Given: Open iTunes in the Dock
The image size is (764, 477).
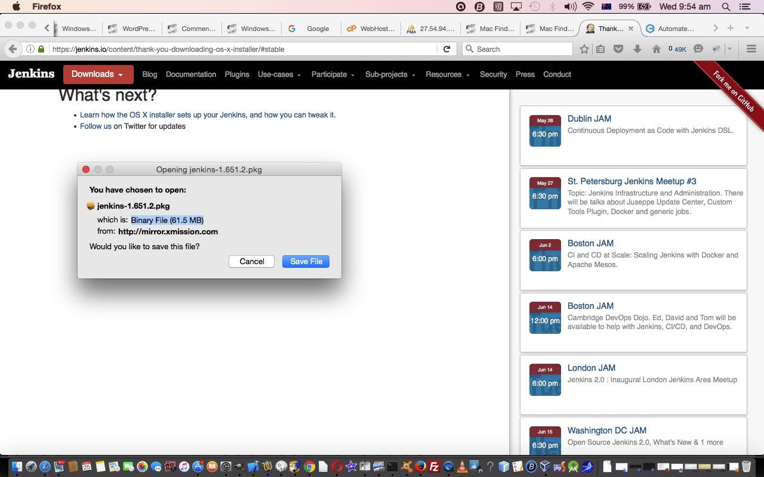Looking at the screenshot, I should tap(184, 467).
